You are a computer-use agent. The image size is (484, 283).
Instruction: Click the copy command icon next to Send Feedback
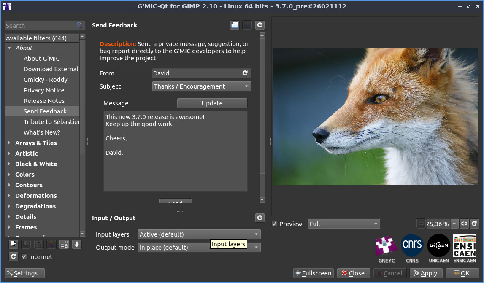[235, 25]
